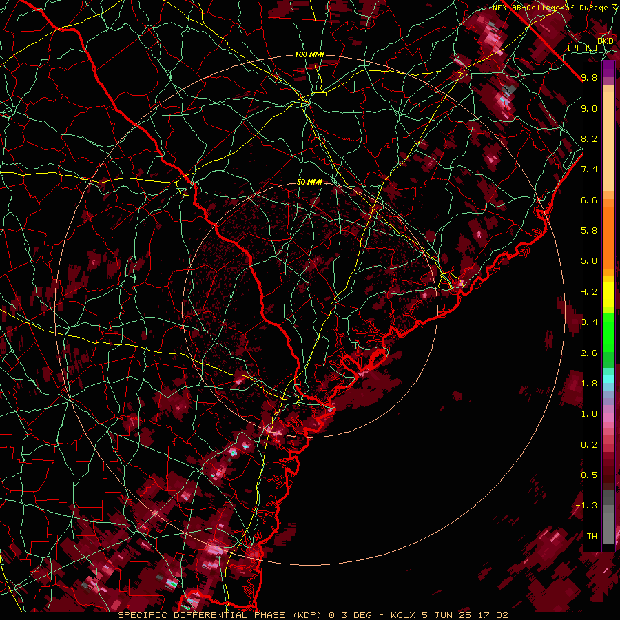Viewport: 620px width, 620px height.
Task: Click the 1.8 legend scale value
Action: click(589, 384)
